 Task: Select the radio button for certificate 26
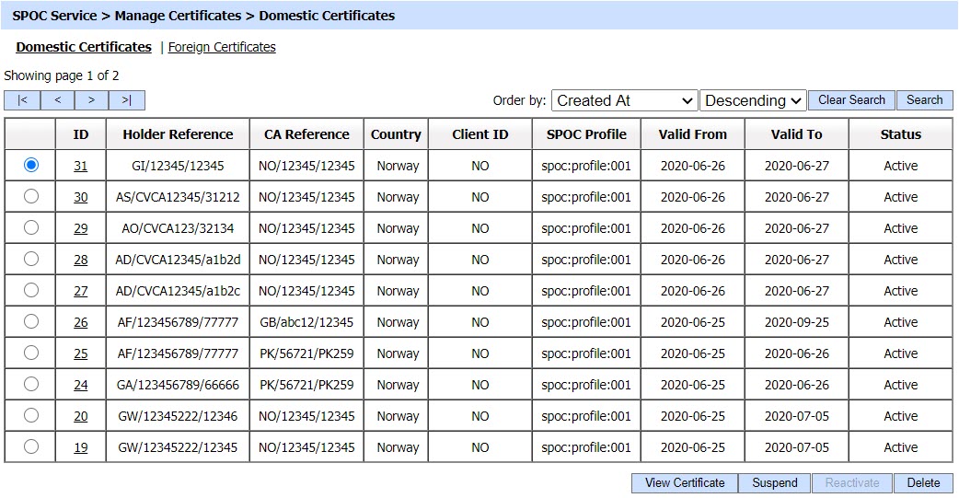pos(31,321)
